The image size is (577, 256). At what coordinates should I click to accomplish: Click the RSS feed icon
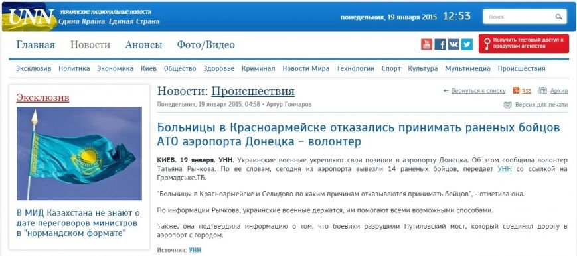point(516,90)
